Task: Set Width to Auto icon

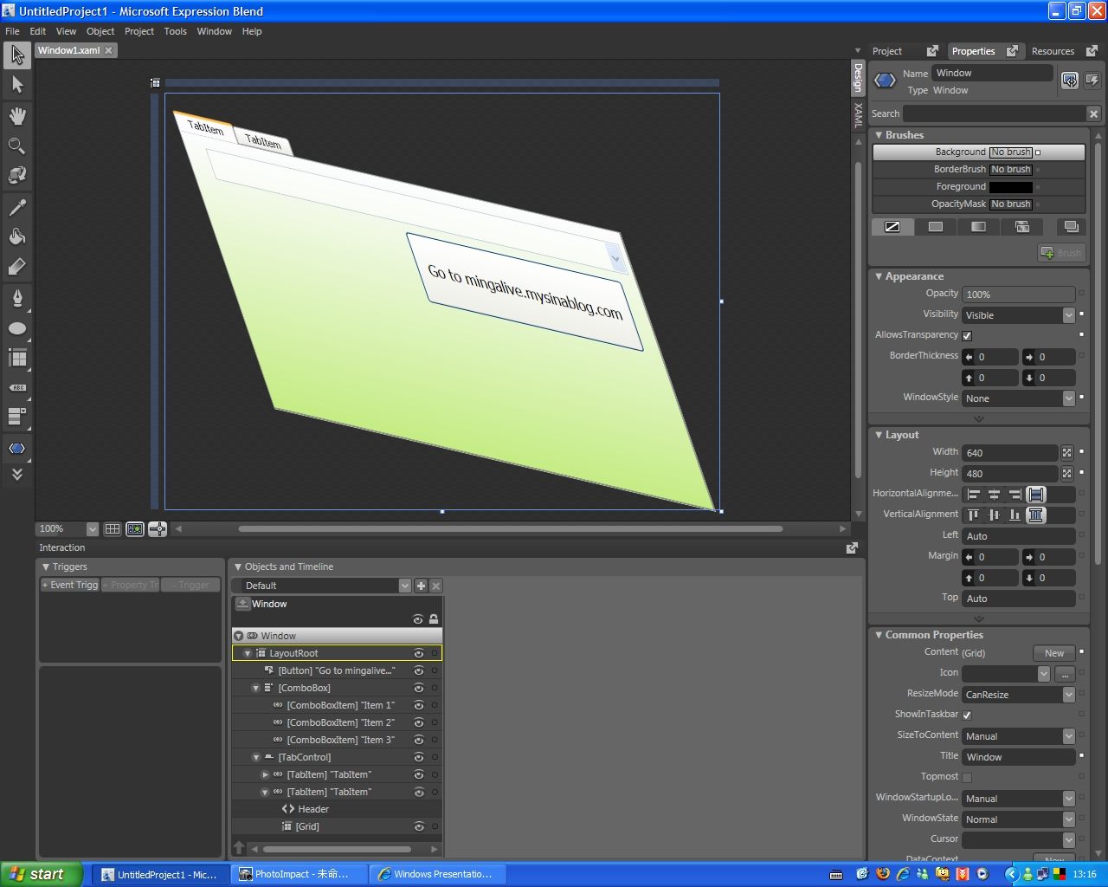Action: [1066, 452]
